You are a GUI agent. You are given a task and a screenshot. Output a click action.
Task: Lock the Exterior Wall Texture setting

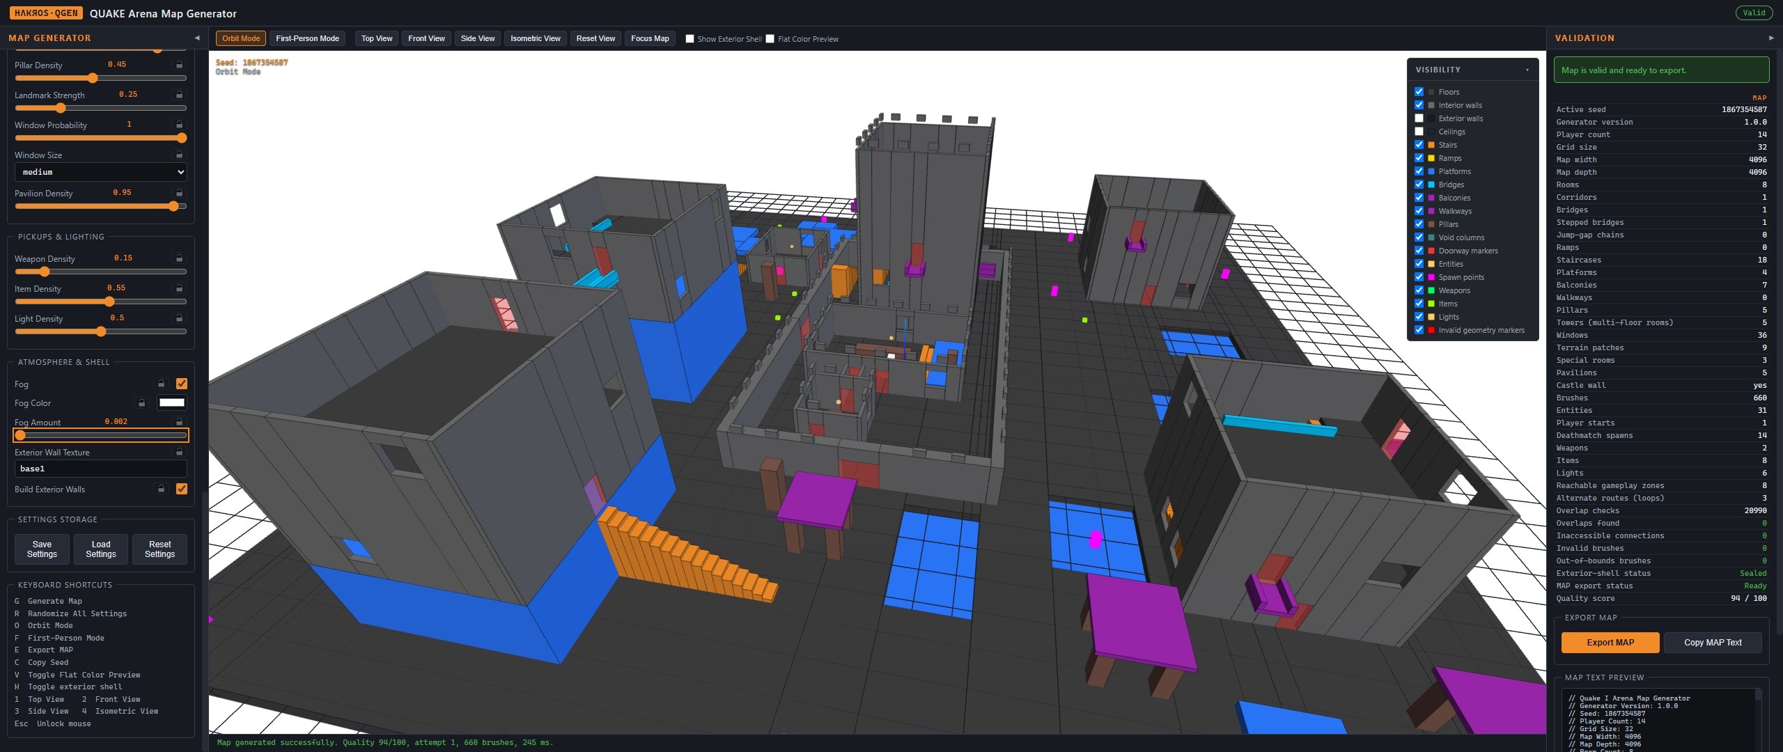pos(179,452)
